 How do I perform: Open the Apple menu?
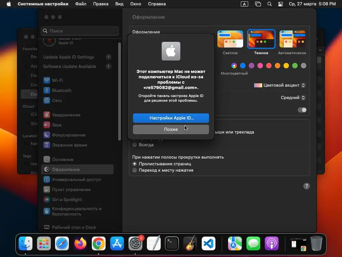tap(9, 4)
